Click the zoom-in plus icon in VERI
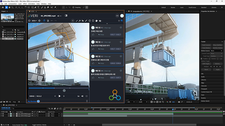This screenshot has width=225, height=126. point(39,21)
